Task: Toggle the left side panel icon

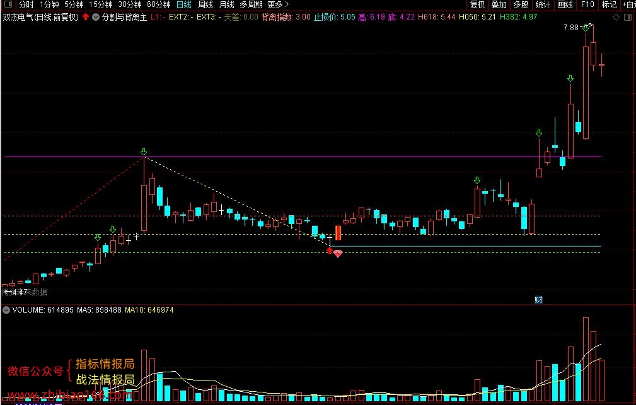Action: (8, 4)
